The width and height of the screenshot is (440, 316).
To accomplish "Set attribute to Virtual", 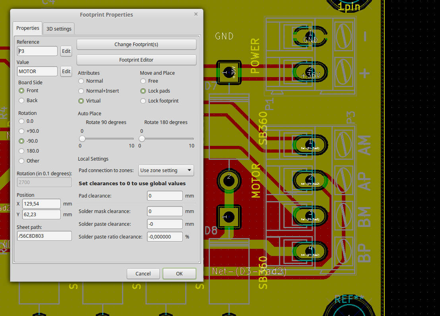I will click(89, 101).
